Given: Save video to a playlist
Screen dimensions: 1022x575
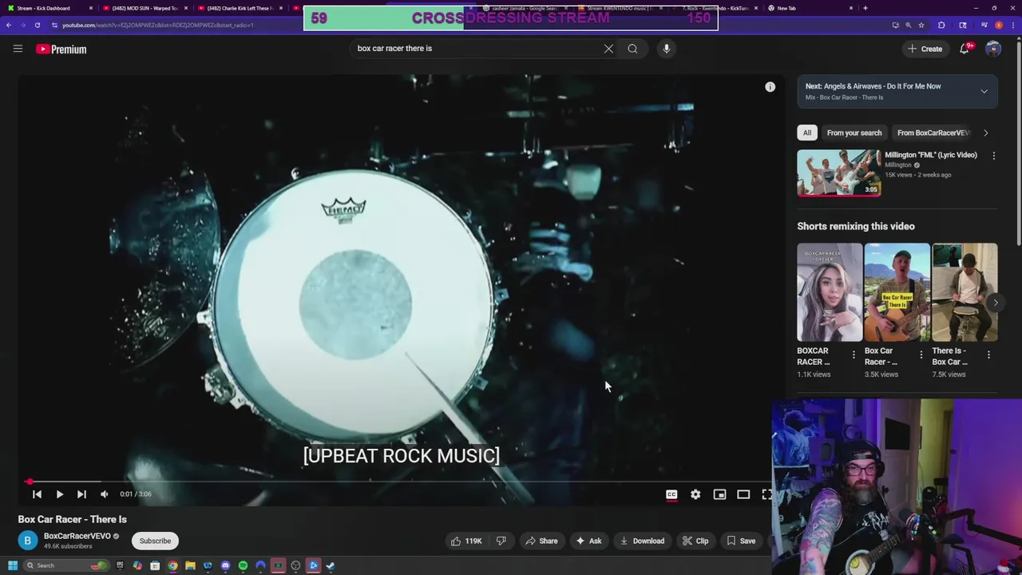Looking at the screenshot, I should 741,541.
